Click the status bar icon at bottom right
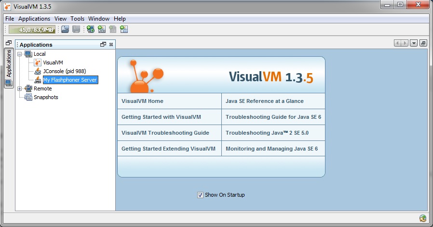433x227 pixels. pos(423,218)
